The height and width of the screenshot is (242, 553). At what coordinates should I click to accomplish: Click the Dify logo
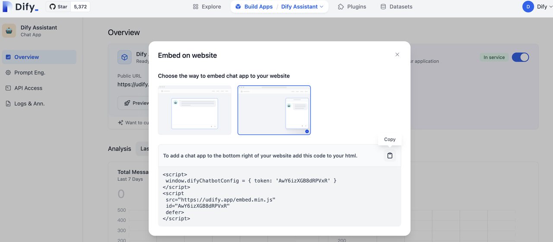[21, 7]
